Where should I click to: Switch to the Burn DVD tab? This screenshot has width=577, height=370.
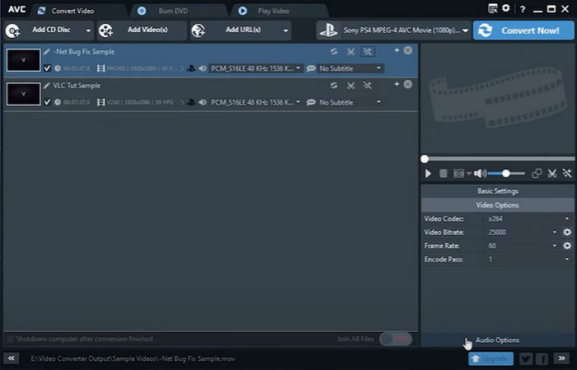click(173, 11)
